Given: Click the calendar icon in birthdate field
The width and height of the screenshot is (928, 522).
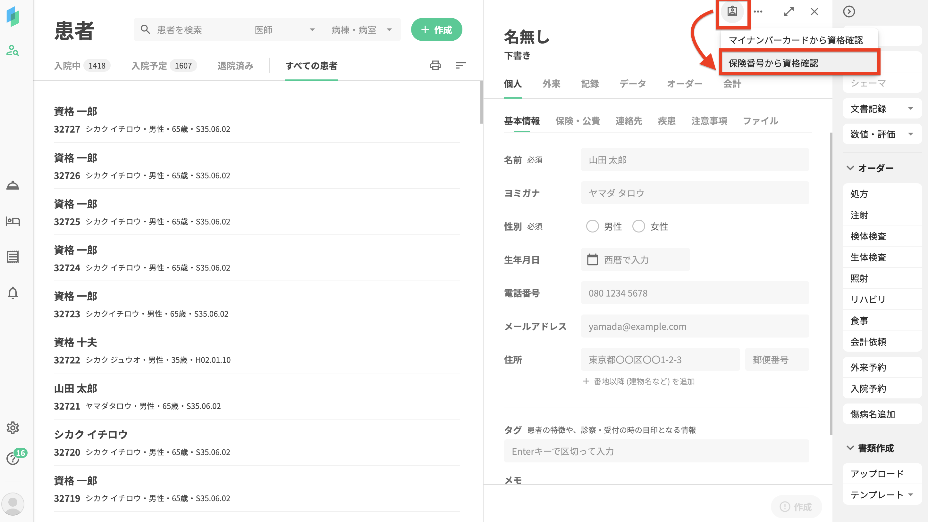Looking at the screenshot, I should [x=592, y=259].
